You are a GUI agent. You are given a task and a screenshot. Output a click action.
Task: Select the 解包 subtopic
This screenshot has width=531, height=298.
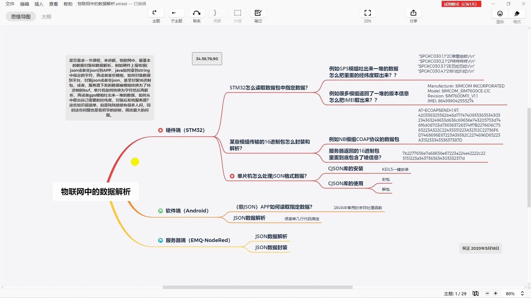[x=386, y=189]
